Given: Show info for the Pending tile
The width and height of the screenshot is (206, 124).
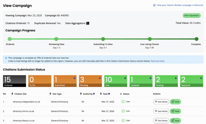Looking at the screenshot, I should [x=100, y=78].
